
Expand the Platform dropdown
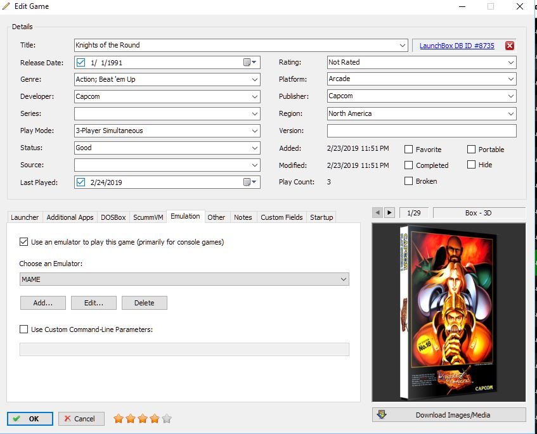click(511, 79)
